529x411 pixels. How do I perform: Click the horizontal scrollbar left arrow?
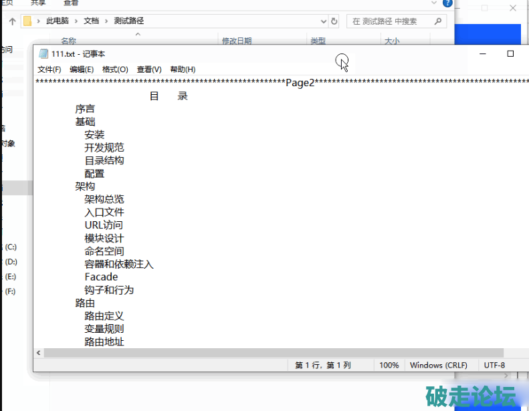[39, 353]
